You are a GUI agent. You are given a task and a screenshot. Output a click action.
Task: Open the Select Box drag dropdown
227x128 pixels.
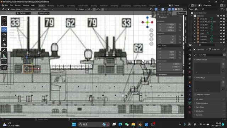(44, 13)
